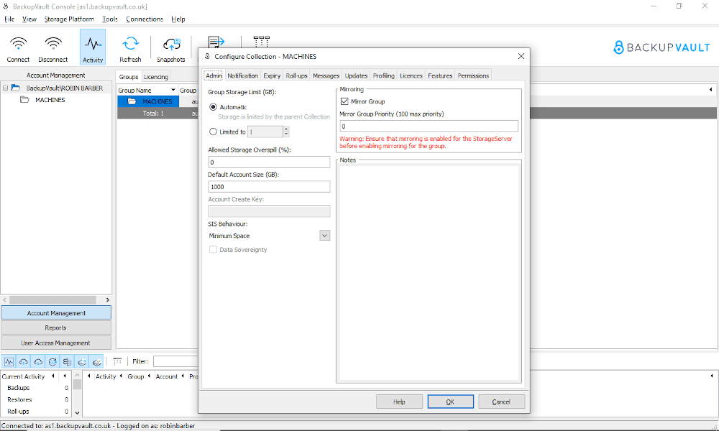This screenshot has height=431, width=719.
Task: Click MACHINES folder icon in account tree
Action: click(x=24, y=99)
